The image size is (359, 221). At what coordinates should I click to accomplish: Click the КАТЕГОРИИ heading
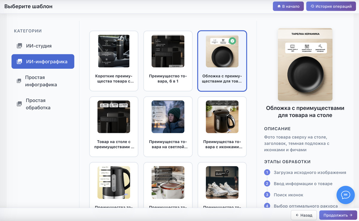28,31
